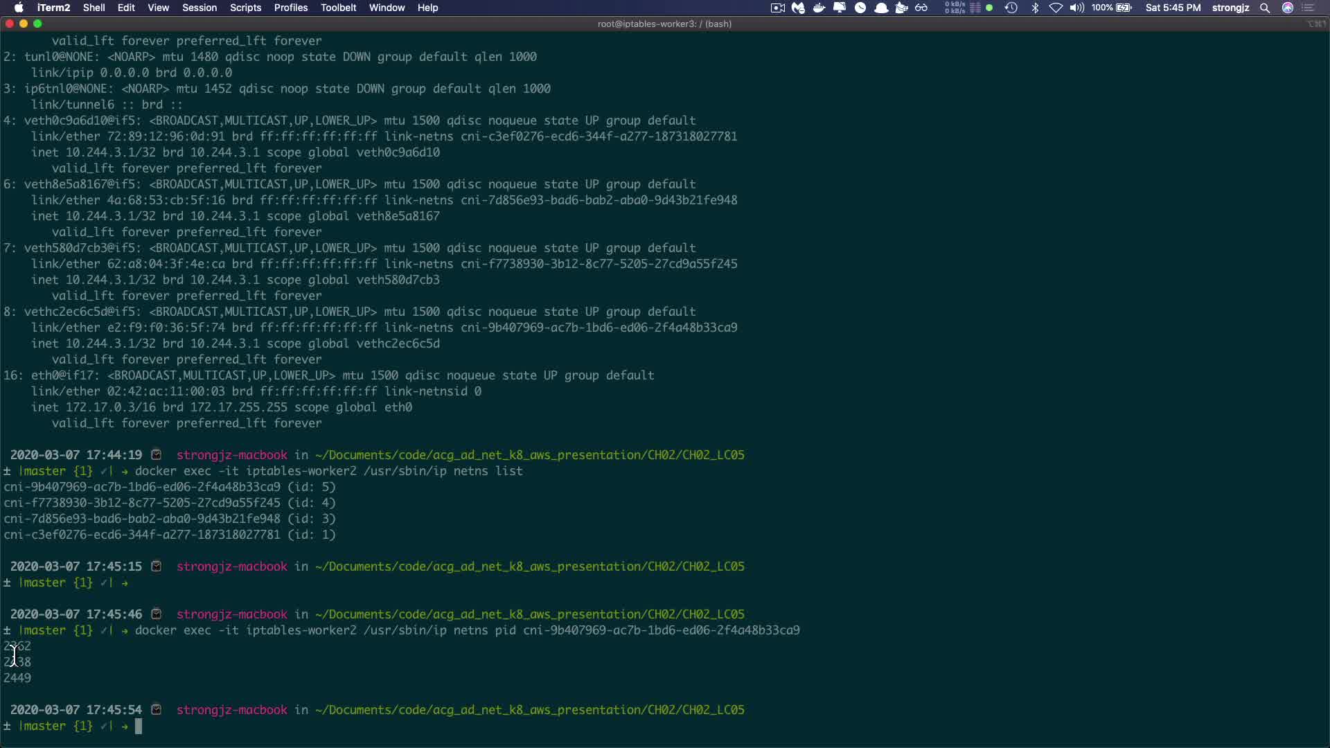Open the Toolbelt menu
Screen dimensions: 1330x748
click(x=338, y=8)
